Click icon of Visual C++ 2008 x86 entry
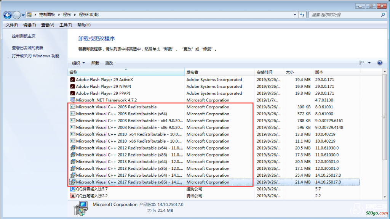This screenshot has width=390, height=219. [x=73, y=127]
